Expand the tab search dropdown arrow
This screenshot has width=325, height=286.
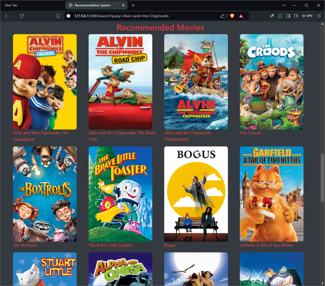pyautogui.click(x=283, y=5)
